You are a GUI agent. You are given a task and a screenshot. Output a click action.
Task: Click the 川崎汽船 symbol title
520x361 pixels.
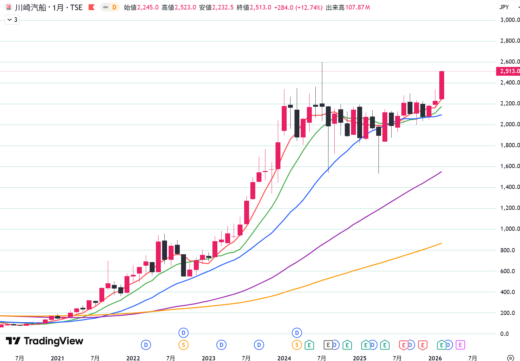click(x=31, y=7)
